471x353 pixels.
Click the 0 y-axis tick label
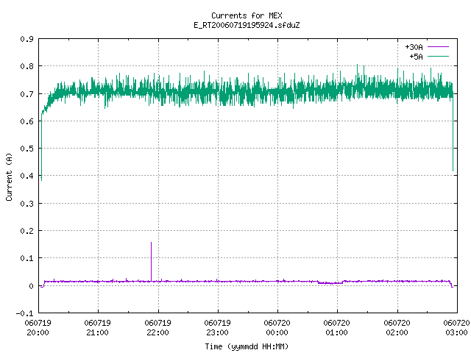coord(31,286)
